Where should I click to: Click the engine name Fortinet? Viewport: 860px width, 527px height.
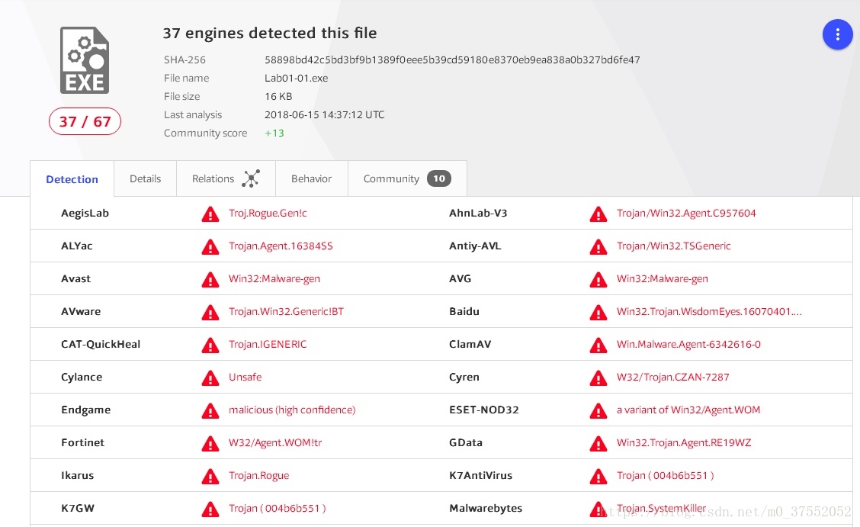point(82,442)
